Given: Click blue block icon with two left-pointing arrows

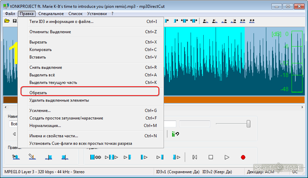Looking at the screenshot, I should (184, 21).
